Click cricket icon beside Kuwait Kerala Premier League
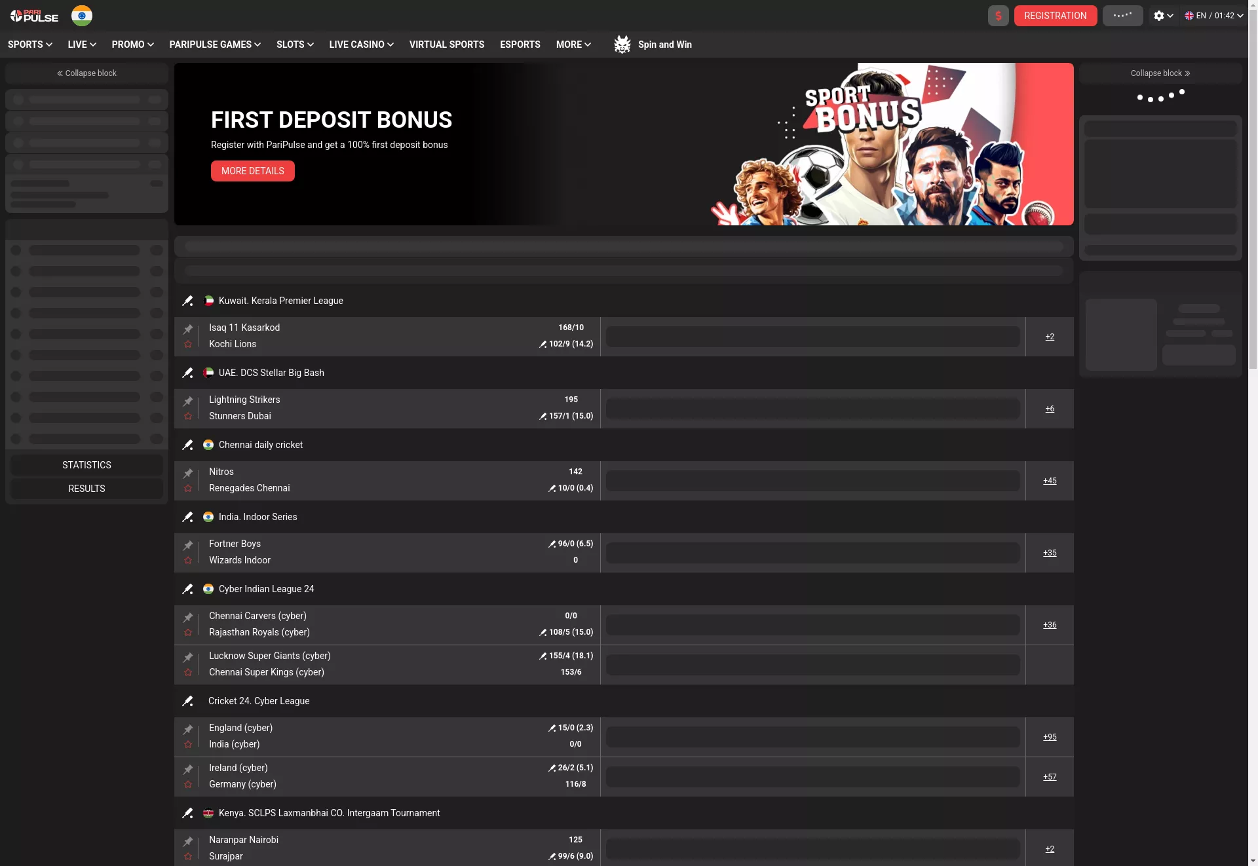 [x=187, y=301]
